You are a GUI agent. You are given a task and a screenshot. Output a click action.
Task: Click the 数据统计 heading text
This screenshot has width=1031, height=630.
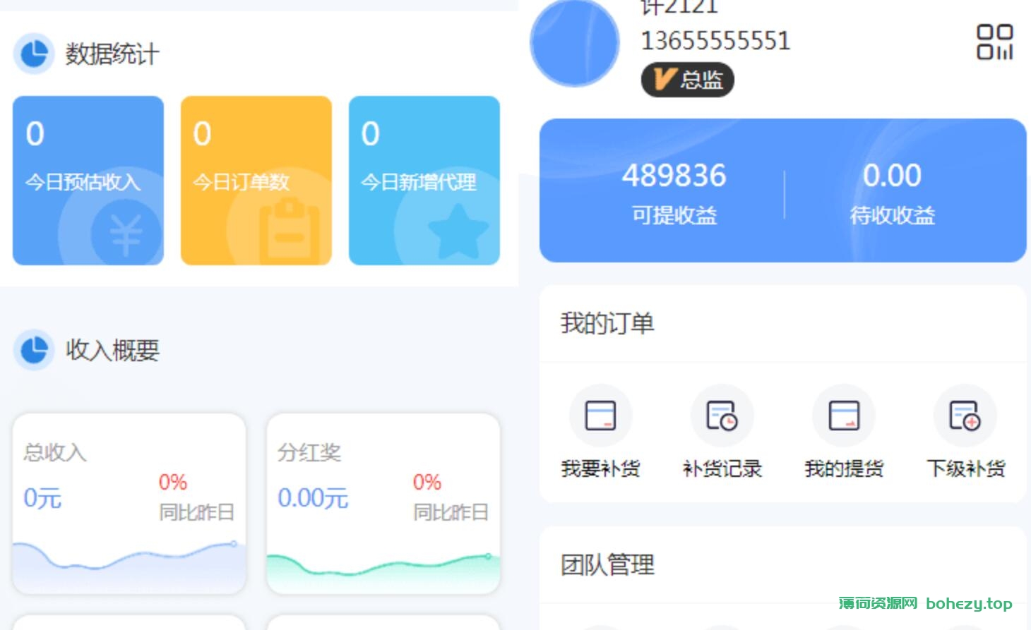[x=112, y=54]
